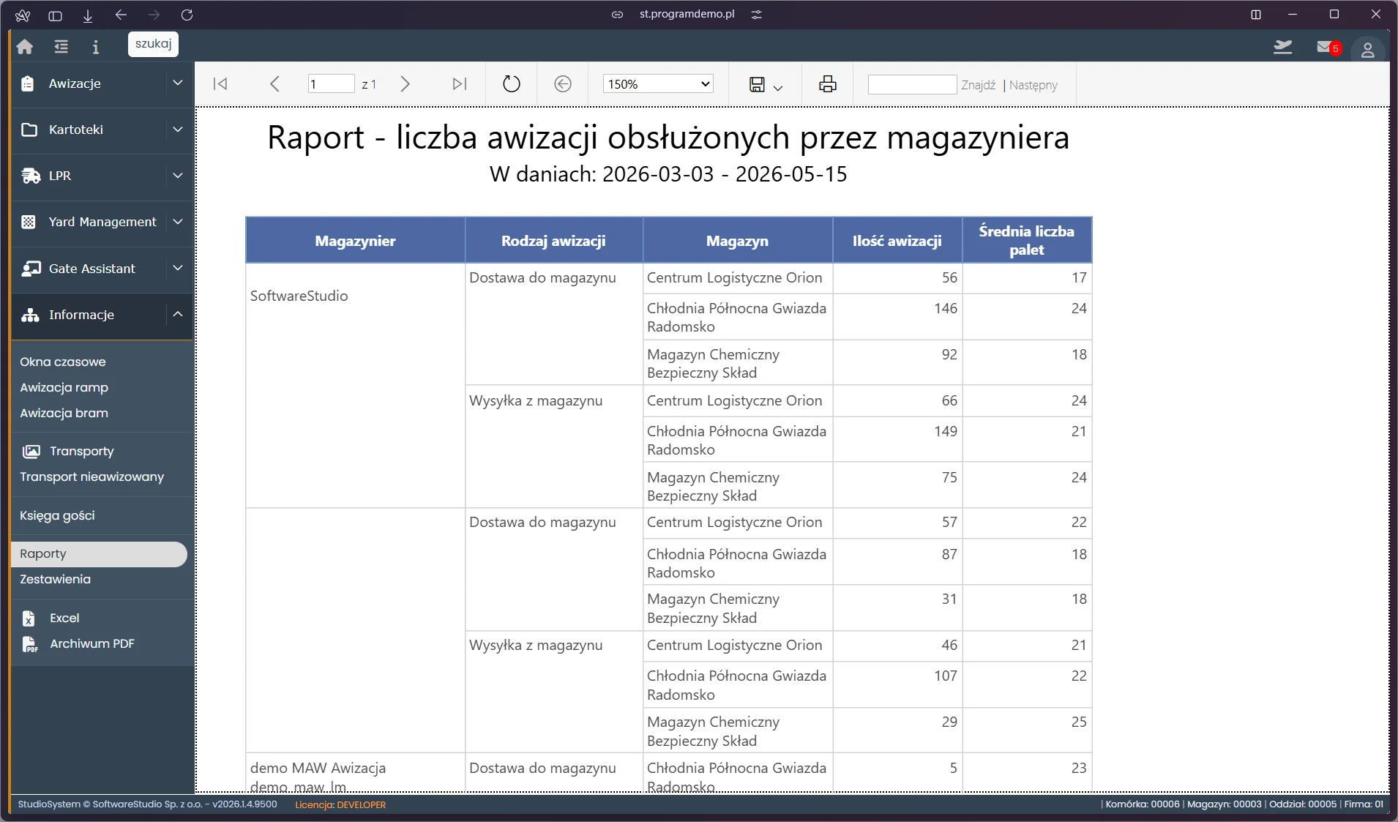Print the report
Viewport: 1398px width, 822px height.
pos(828,84)
